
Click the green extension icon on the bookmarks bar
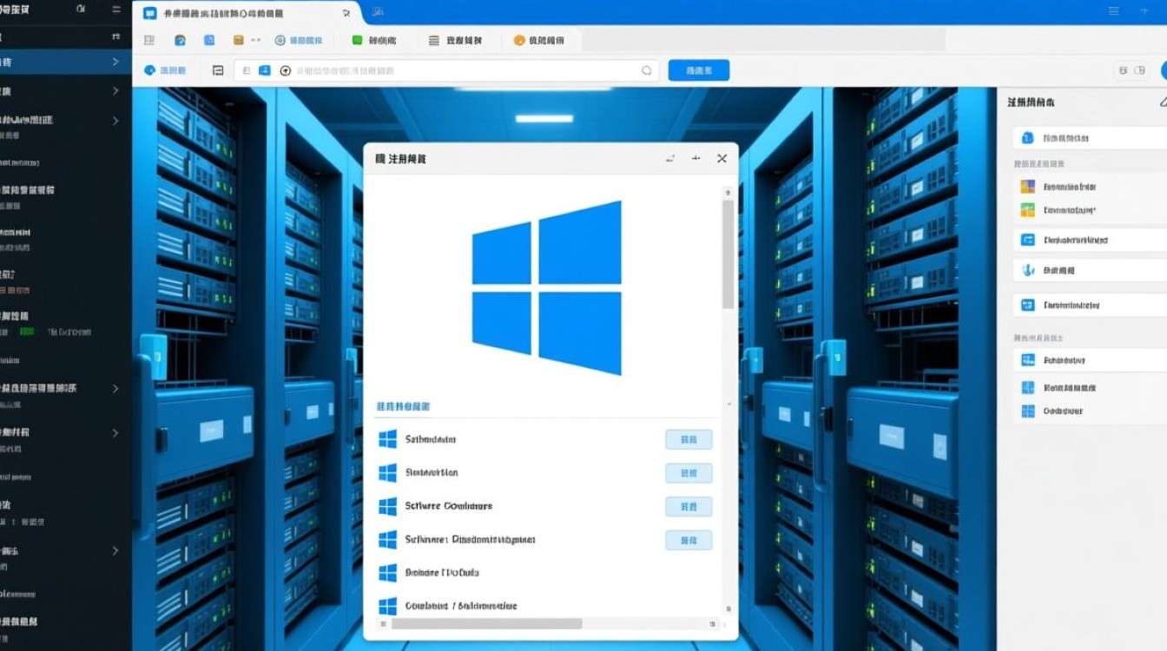point(356,39)
